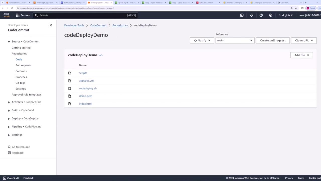The width and height of the screenshot is (321, 181).
Task: Click the file icon beside demo.pem
Action: tap(70, 96)
